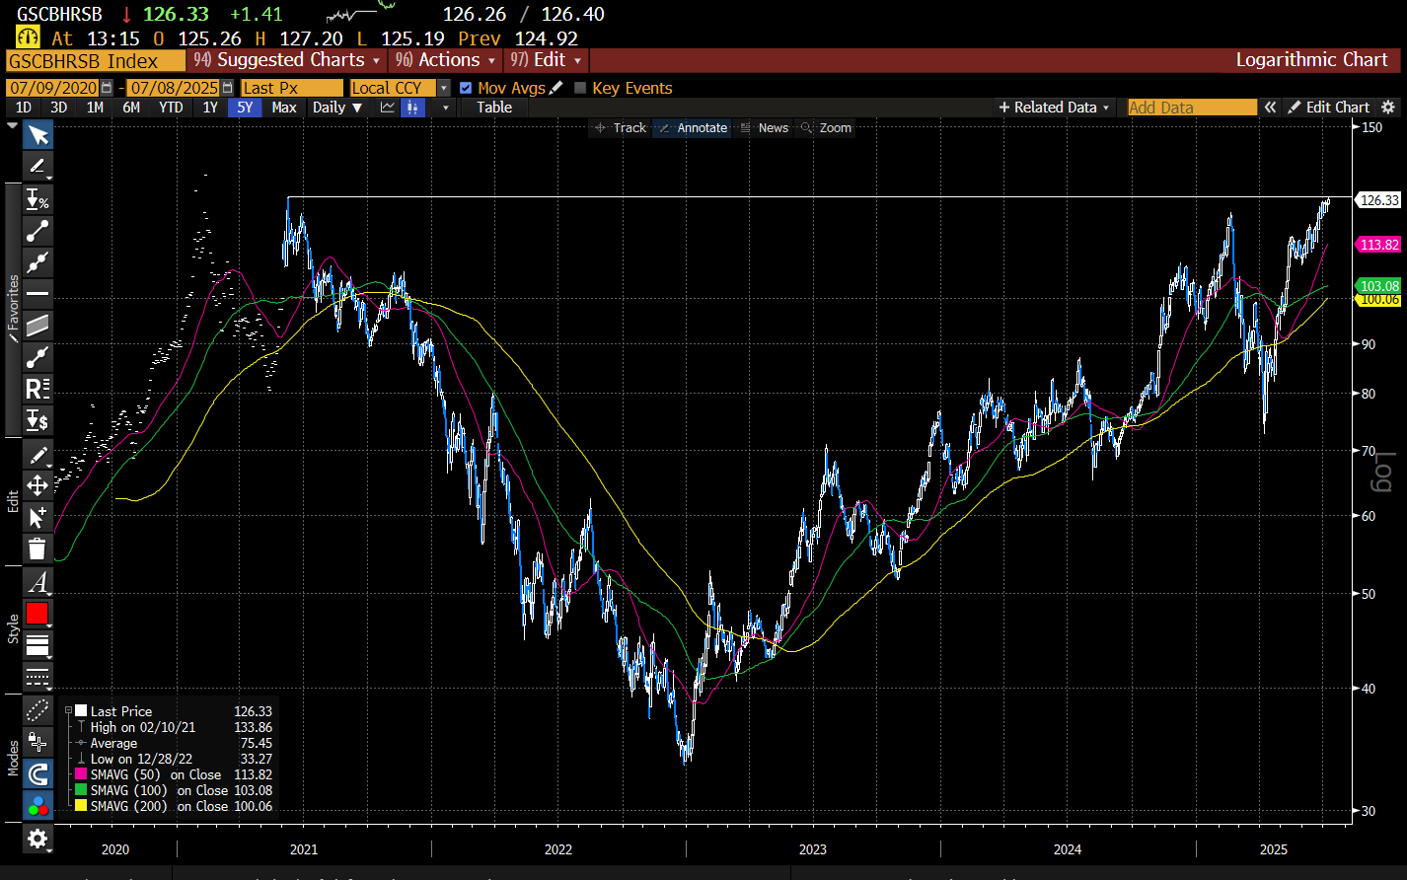Image resolution: width=1407 pixels, height=880 pixels.
Task: Open chart settings gear next to Edit Chart
Action: tap(1388, 108)
